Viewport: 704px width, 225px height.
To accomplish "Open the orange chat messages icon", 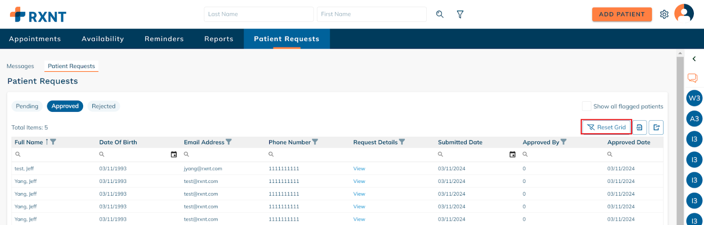I will (693, 78).
